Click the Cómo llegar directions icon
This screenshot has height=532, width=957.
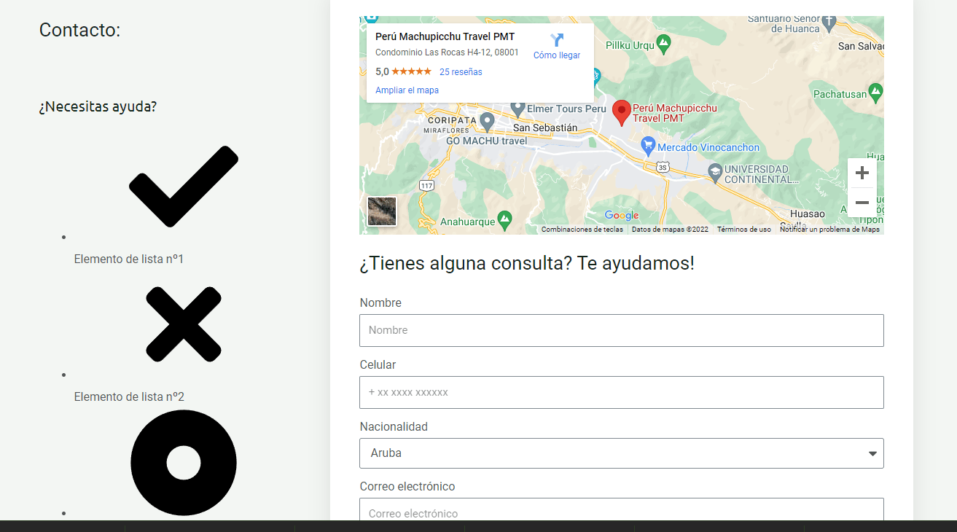(x=558, y=40)
